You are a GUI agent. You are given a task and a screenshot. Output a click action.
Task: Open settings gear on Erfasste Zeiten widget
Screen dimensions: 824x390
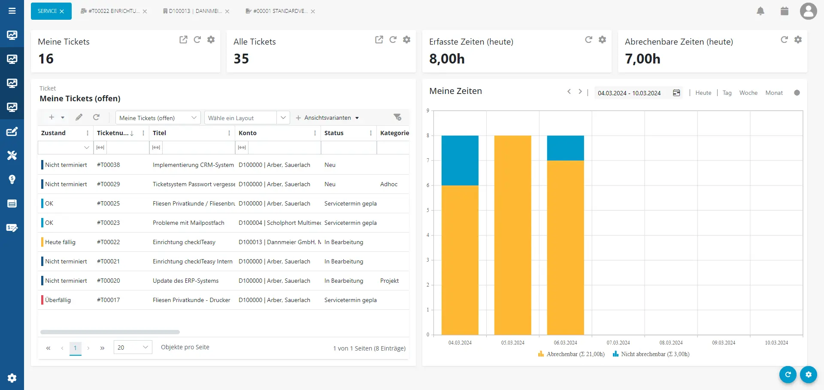(602, 39)
